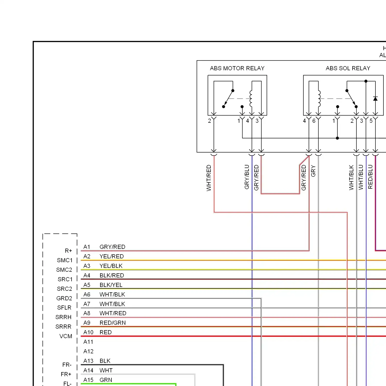Viewport: 386px width, 386px height.
Task: Click the SFLR terminal name
Action: point(64,308)
